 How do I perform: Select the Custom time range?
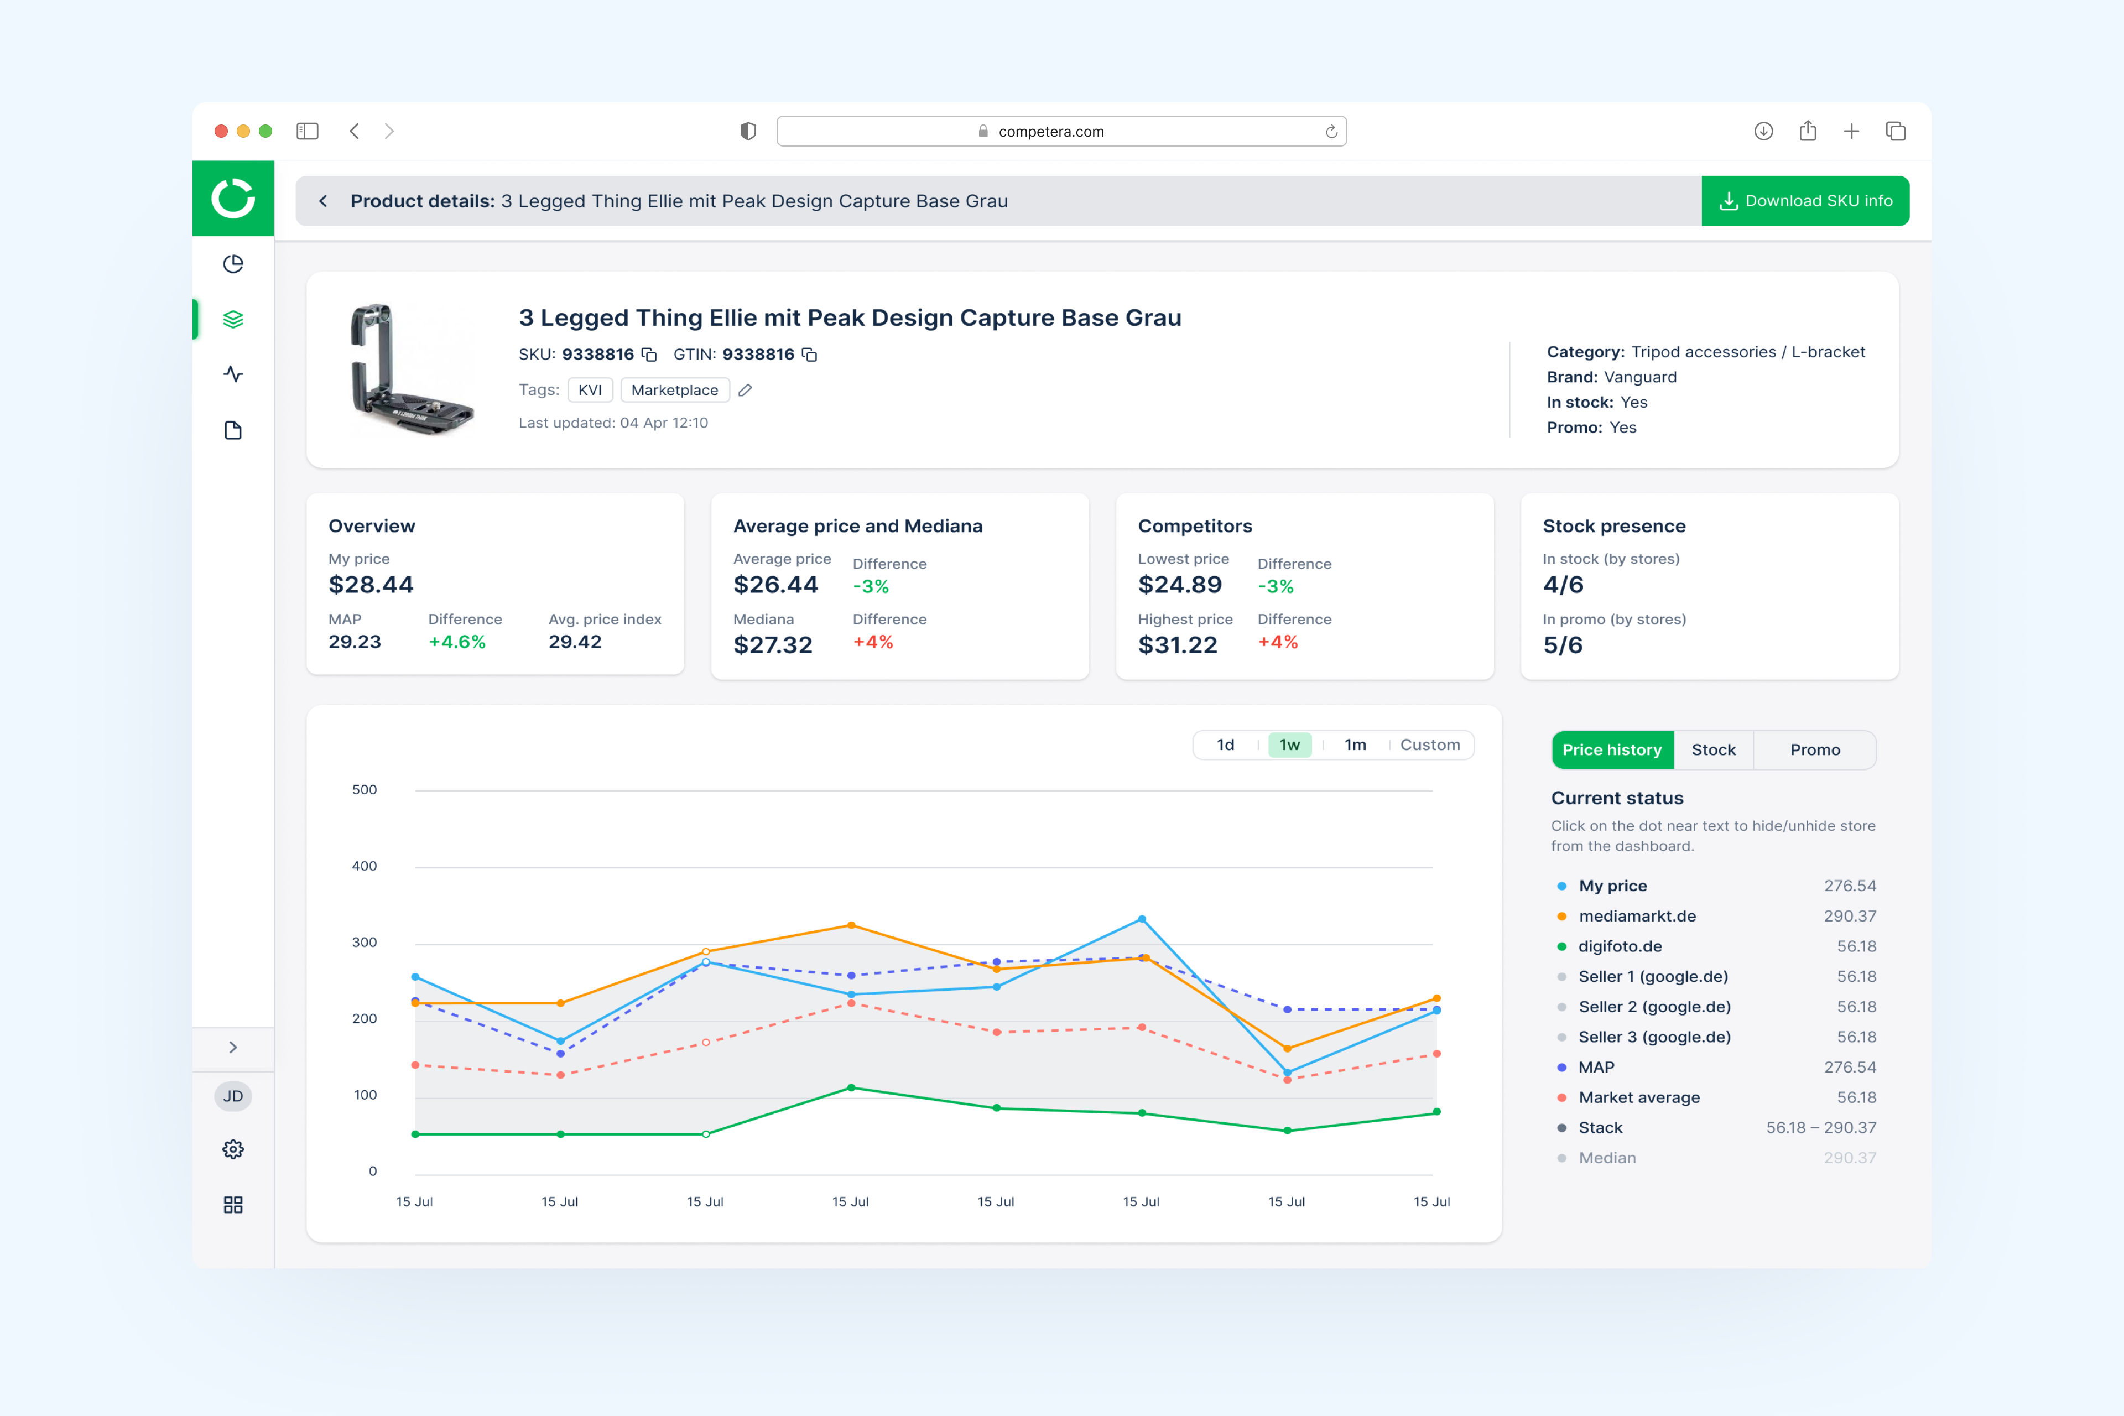[x=1429, y=745]
